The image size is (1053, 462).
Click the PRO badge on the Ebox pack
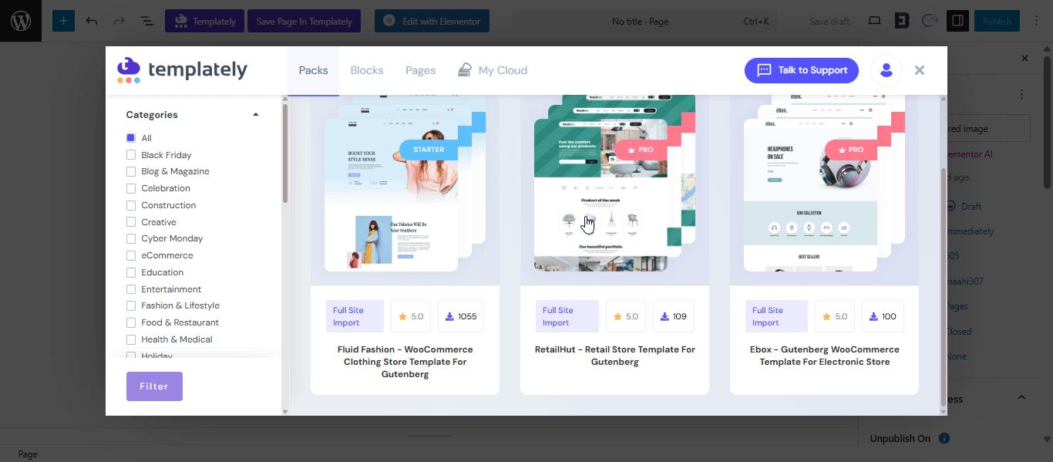point(851,150)
